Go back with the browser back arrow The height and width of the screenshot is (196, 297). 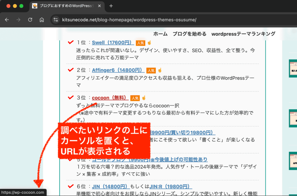click(x=7, y=20)
